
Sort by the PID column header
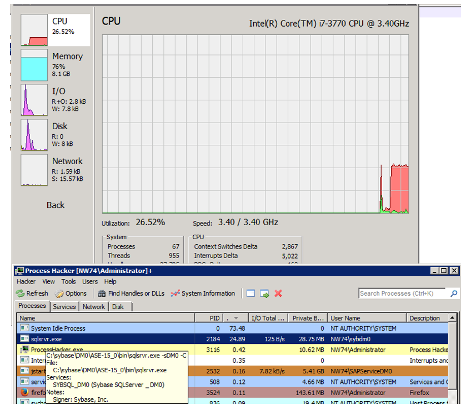209,318
